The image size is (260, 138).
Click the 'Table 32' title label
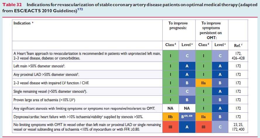pyautogui.click(x=12, y=5)
